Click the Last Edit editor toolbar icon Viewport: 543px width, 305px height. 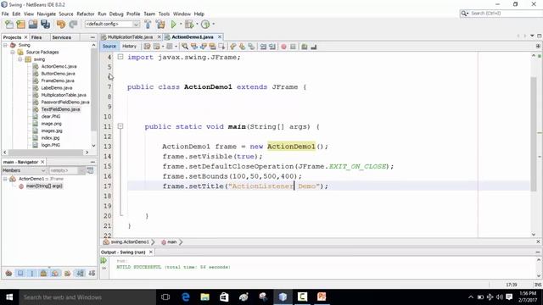coord(147,47)
